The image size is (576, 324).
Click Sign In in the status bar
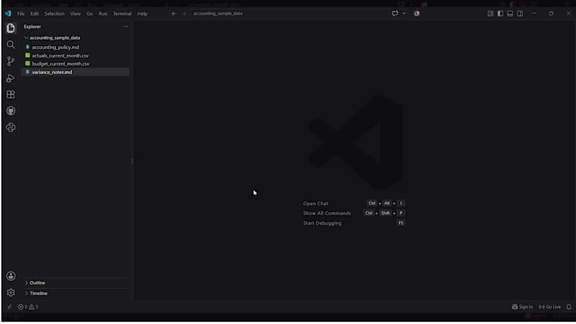click(x=523, y=307)
